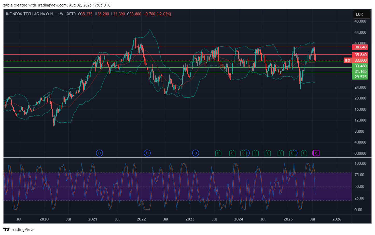Viewport: 375px width, 235px height.
Task: Click the 4.0000 price axis label
Action: [x=360, y=142]
